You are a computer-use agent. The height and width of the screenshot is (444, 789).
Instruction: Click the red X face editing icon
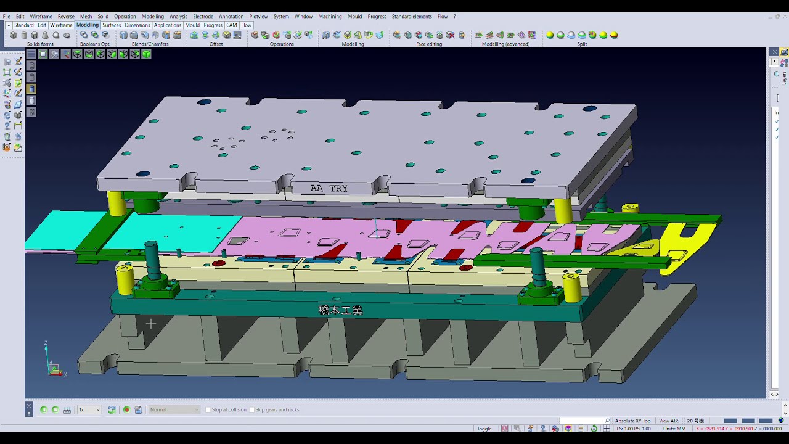click(451, 35)
